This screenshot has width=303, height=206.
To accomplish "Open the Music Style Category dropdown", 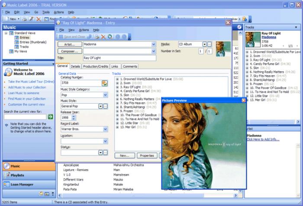I will pos(105,95).
